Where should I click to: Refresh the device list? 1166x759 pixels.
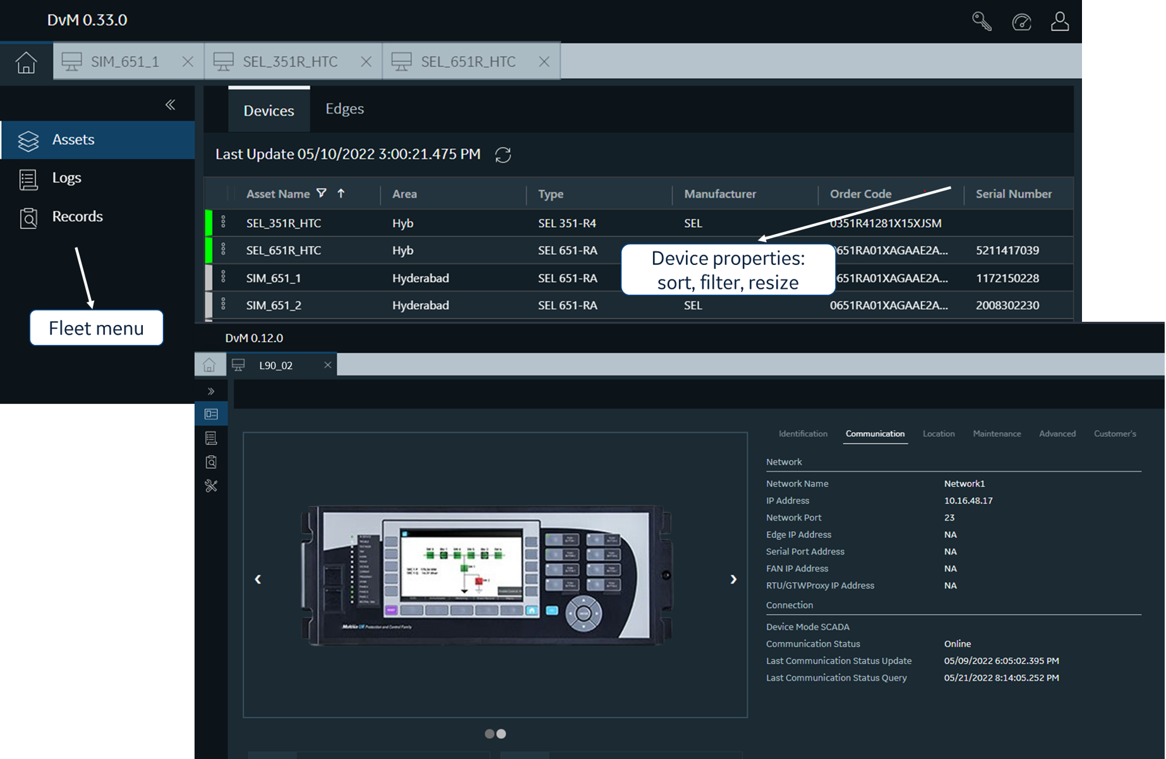[503, 155]
